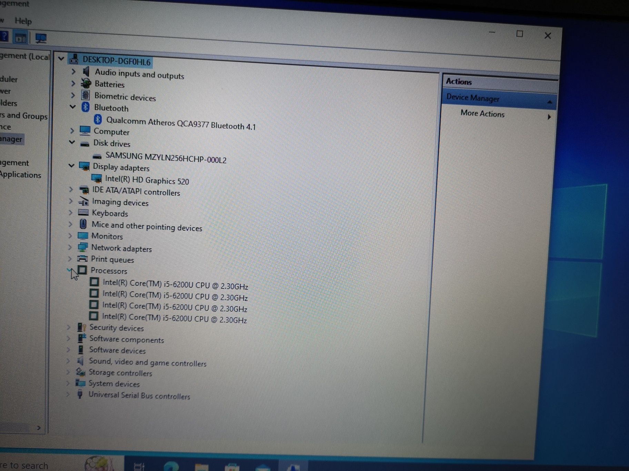Click the Processors category chip icon
Image resolution: width=629 pixels, height=471 pixels.
(x=82, y=270)
